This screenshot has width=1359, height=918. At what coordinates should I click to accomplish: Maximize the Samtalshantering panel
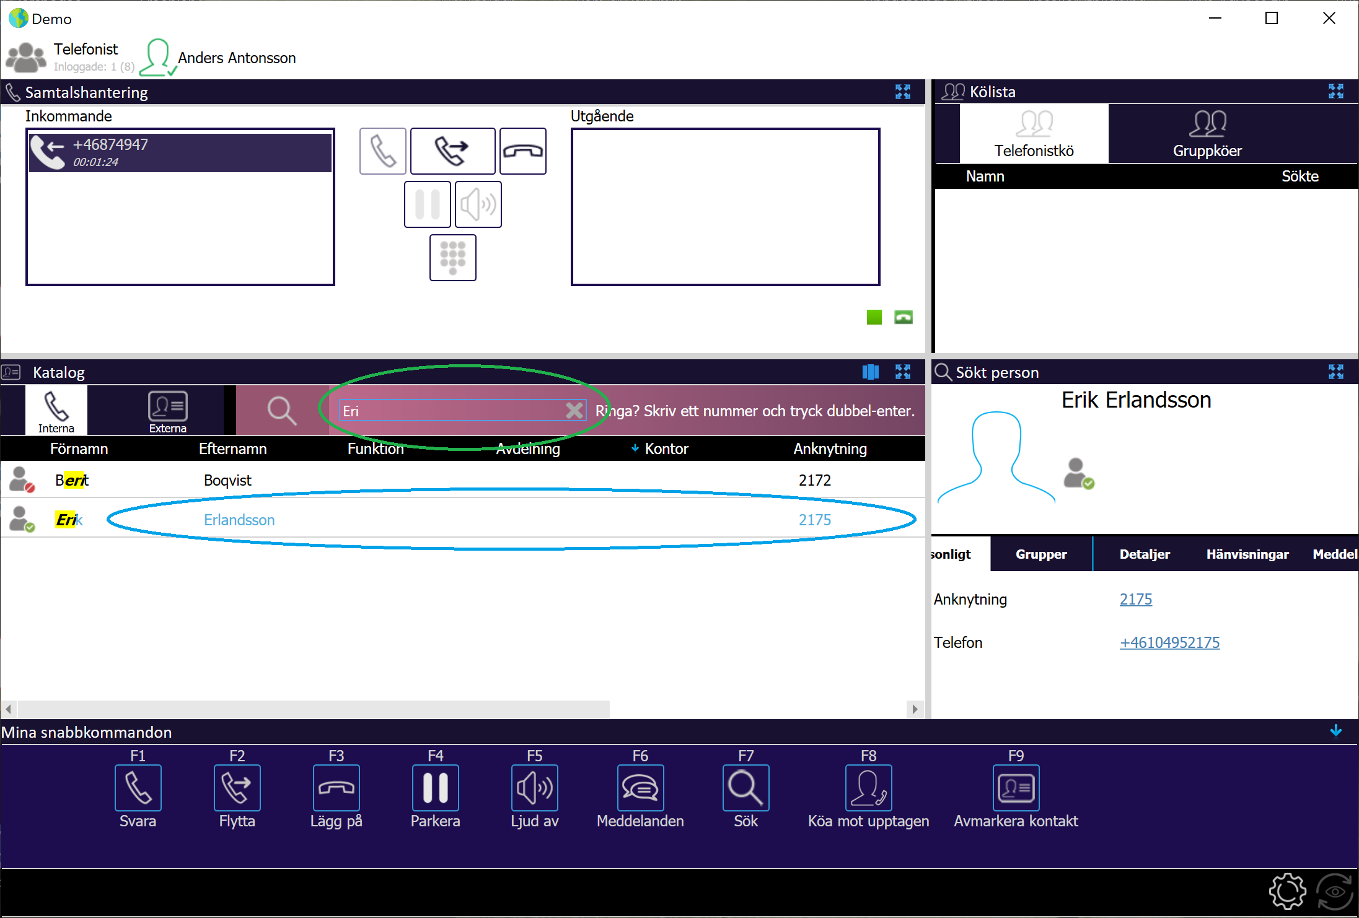(903, 92)
